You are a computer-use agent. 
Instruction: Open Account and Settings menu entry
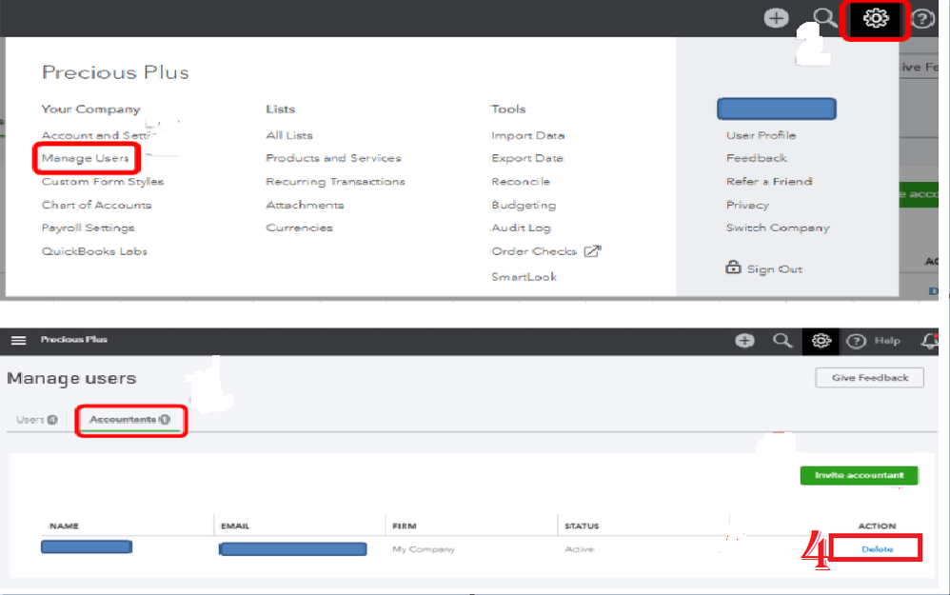[99, 135]
